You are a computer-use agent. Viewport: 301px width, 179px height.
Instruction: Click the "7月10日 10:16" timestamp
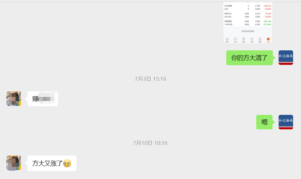pos(150,143)
